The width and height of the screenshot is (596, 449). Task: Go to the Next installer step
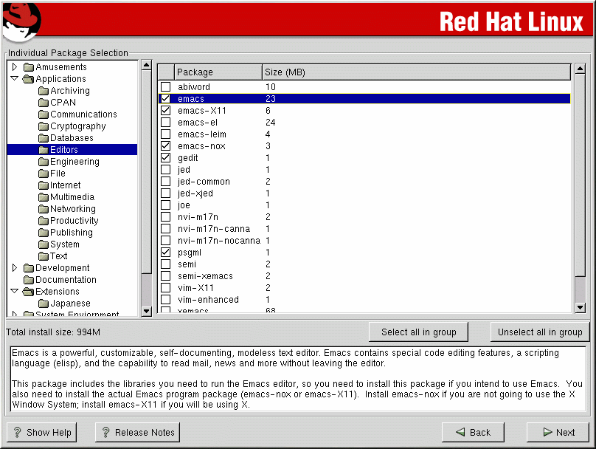click(x=558, y=432)
